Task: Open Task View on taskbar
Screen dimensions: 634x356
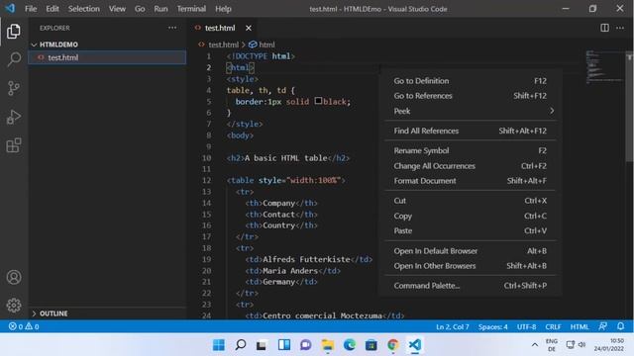Action: 262,345
